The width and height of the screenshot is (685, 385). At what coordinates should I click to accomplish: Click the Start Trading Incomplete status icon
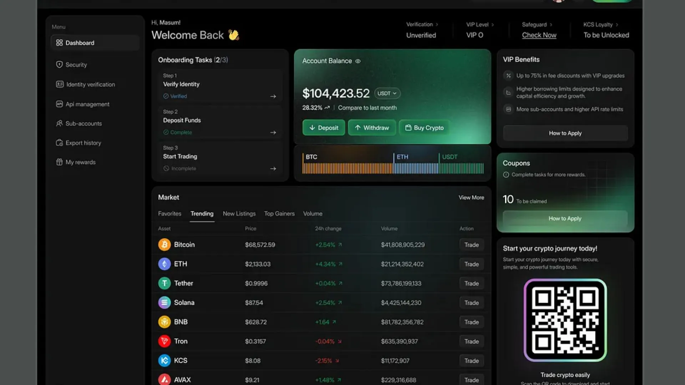click(x=166, y=168)
